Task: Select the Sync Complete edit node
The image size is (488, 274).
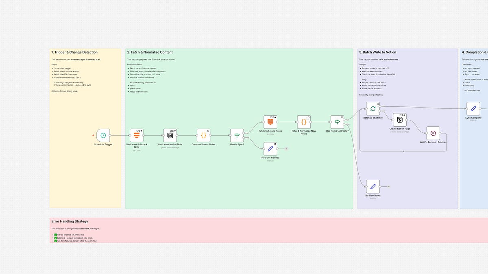Action: 473,109
